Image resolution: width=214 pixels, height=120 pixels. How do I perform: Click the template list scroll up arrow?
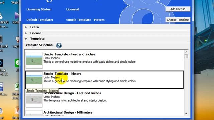click(x=186, y=52)
